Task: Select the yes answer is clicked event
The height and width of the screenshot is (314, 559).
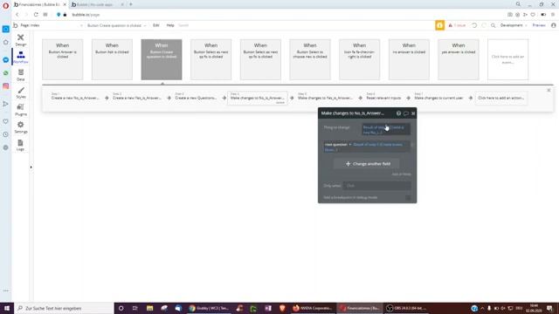Action: (x=459, y=59)
